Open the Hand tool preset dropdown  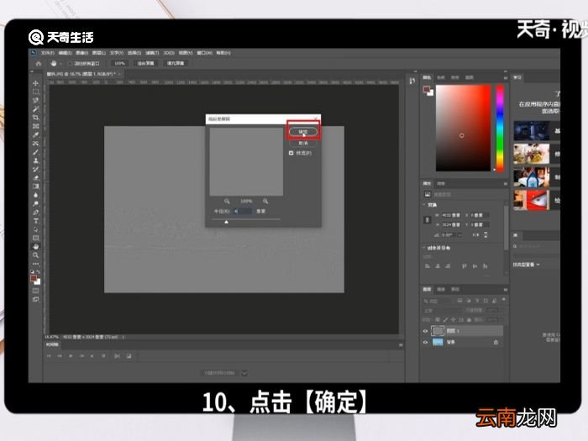tap(60, 64)
